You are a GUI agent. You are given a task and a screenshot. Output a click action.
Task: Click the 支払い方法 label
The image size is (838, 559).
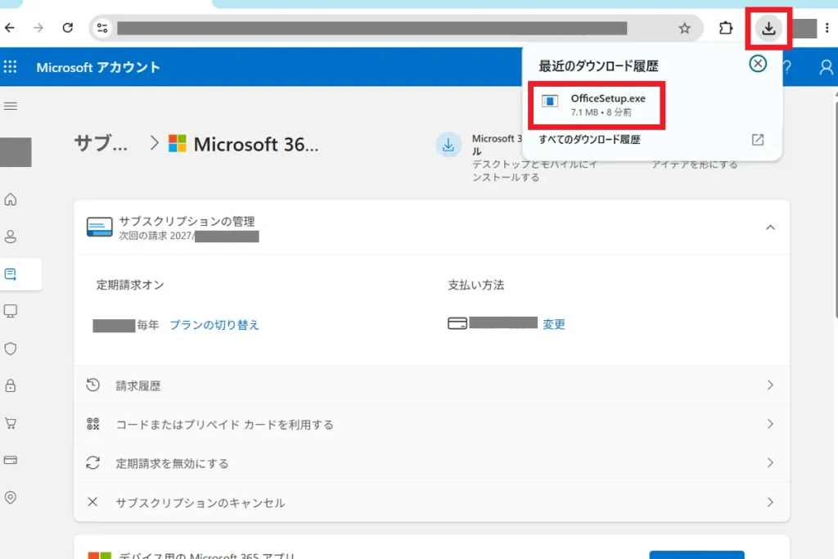click(475, 285)
